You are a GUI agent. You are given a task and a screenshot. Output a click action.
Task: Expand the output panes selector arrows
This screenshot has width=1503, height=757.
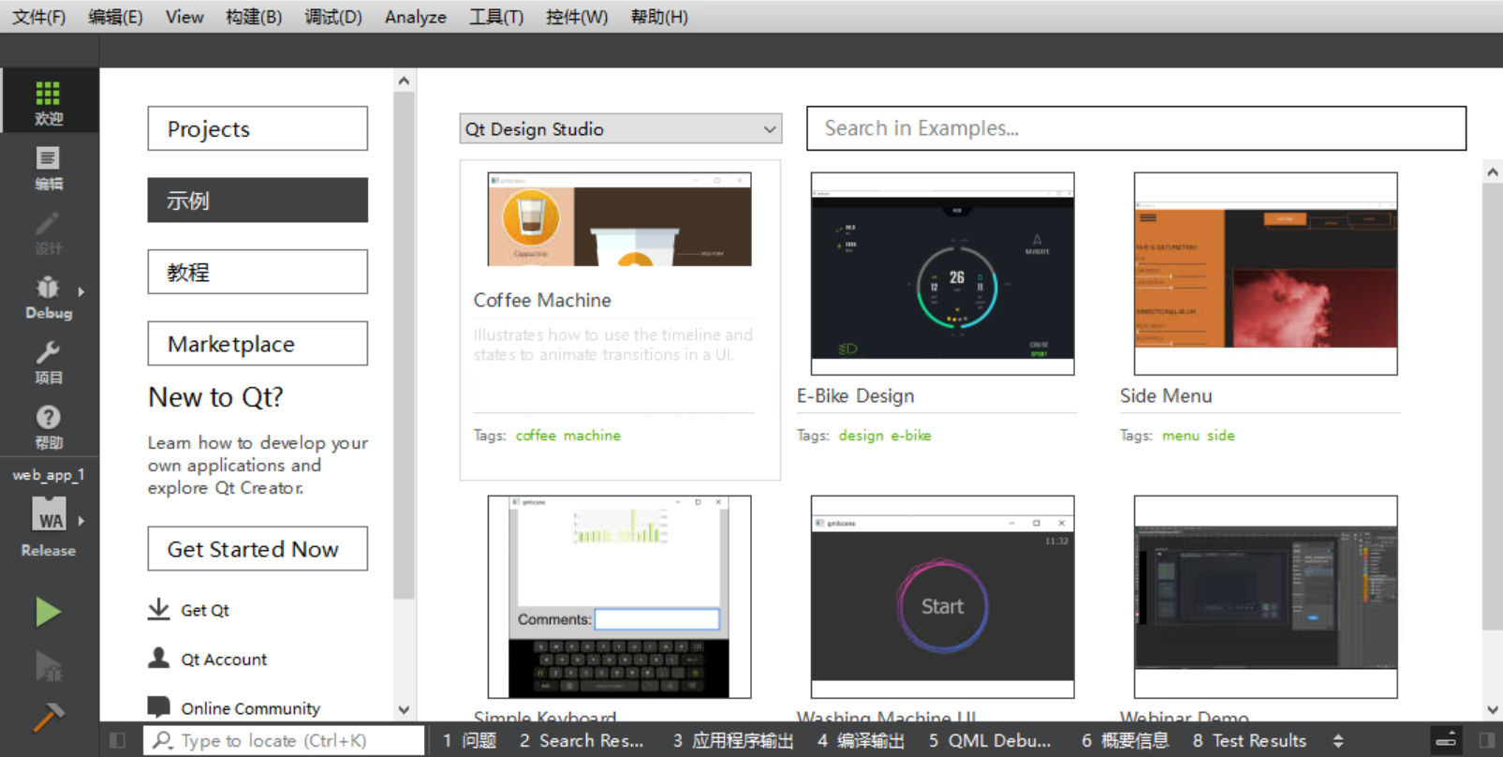[x=1338, y=740]
